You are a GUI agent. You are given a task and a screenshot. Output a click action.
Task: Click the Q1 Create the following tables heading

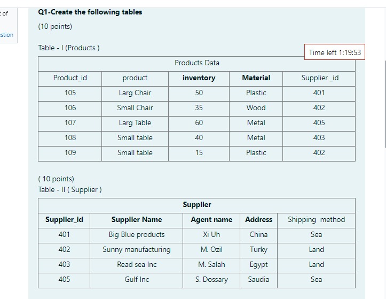(x=90, y=12)
